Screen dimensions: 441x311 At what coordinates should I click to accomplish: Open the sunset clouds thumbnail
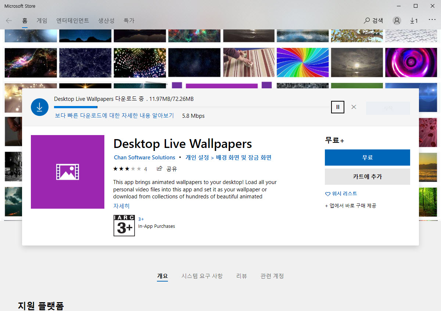pyautogui.click(x=428, y=167)
